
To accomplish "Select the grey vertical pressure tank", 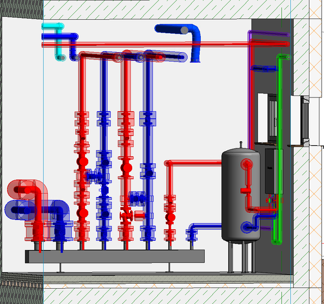I will pyautogui.click(x=241, y=195).
